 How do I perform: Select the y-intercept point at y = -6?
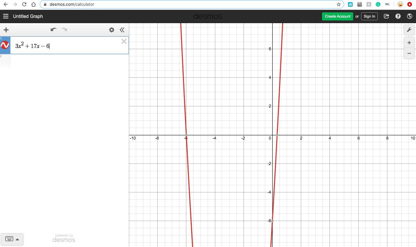coord(272,221)
